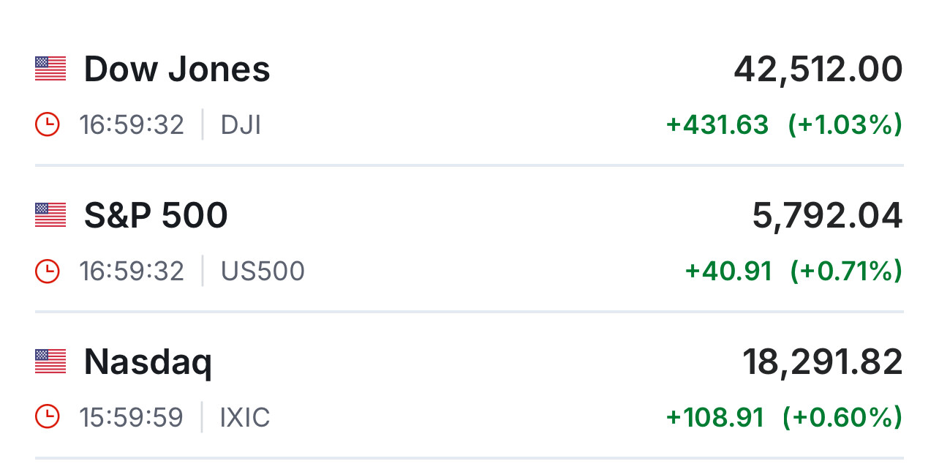Open the S&P 500 index name

point(156,216)
